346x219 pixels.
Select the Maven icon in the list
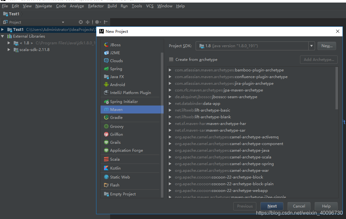click(x=106, y=110)
